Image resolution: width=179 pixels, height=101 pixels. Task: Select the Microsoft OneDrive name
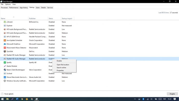(13, 44)
